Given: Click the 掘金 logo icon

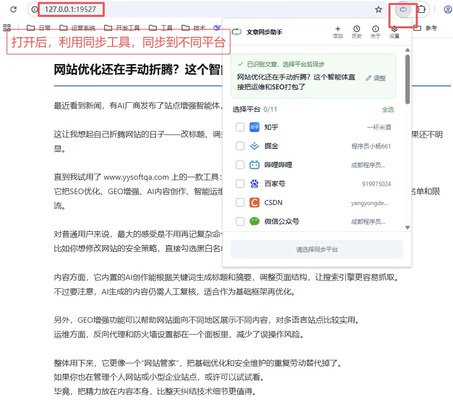Looking at the screenshot, I should click(x=254, y=146).
